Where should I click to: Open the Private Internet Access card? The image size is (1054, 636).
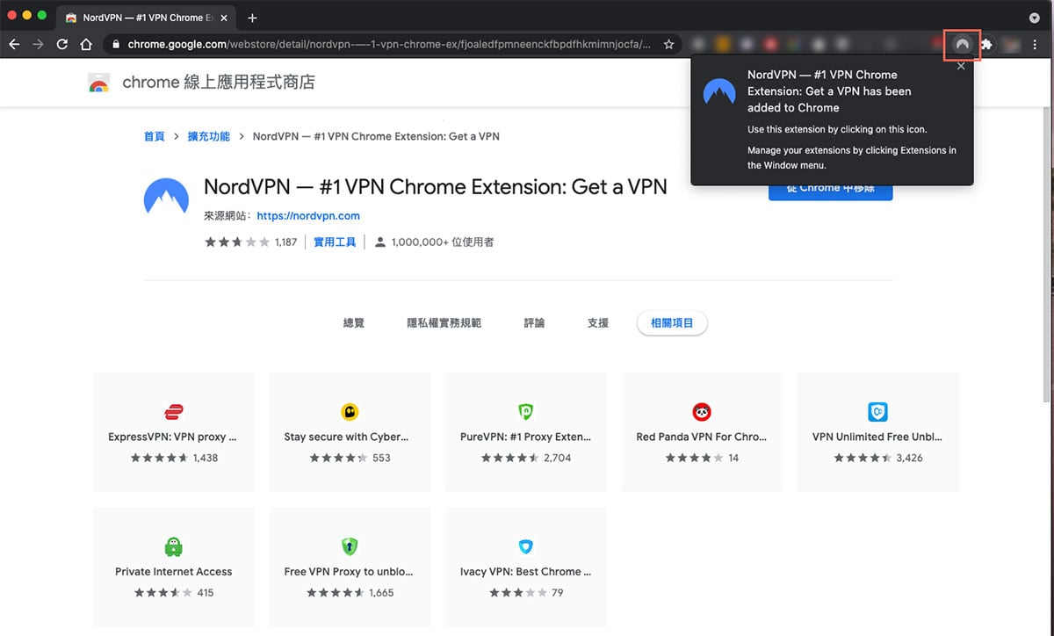(x=174, y=567)
